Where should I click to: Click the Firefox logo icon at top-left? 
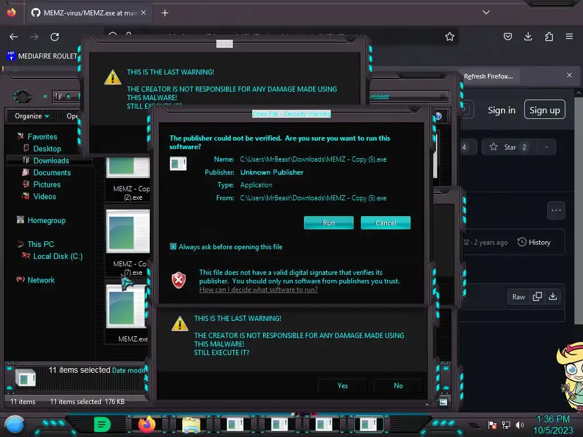pyautogui.click(x=11, y=13)
